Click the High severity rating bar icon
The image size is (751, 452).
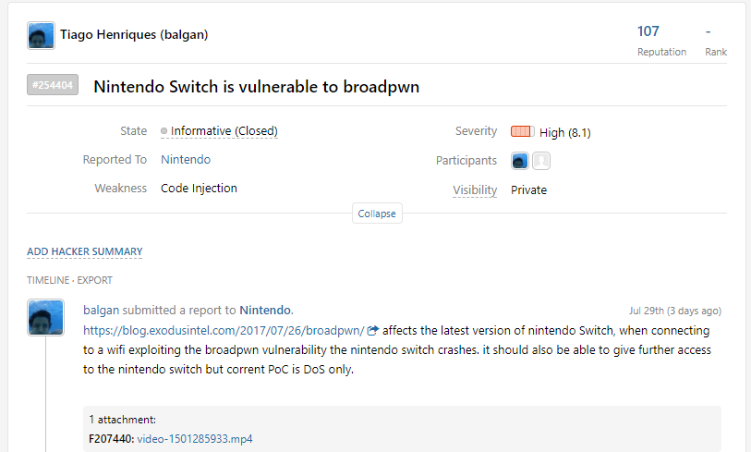523,131
